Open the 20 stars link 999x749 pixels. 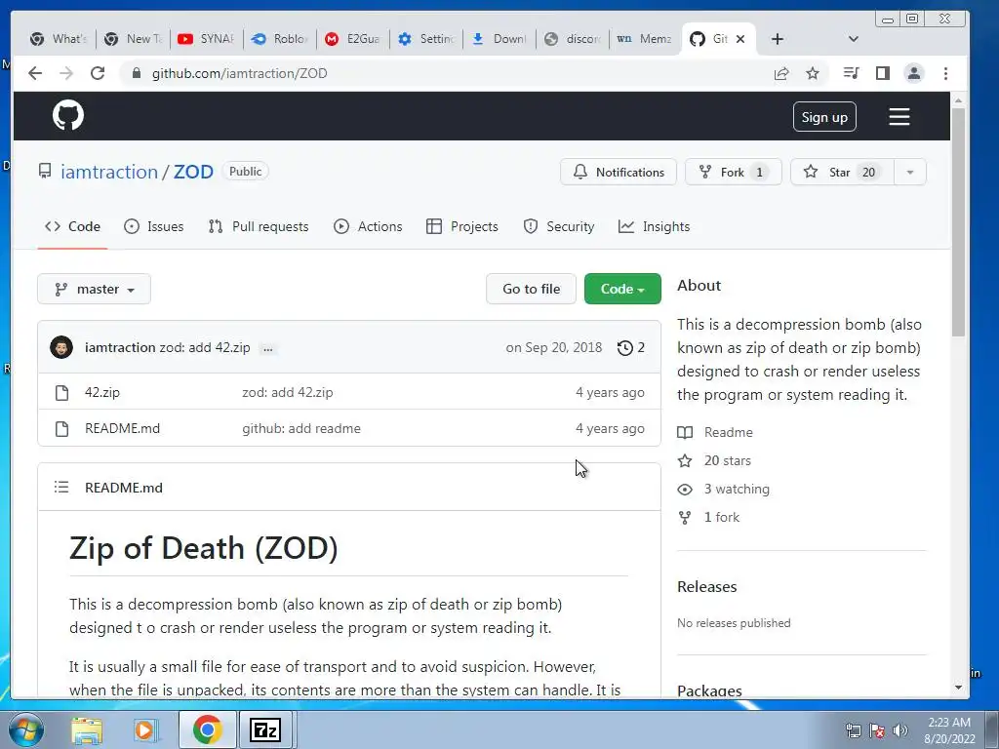tap(728, 460)
